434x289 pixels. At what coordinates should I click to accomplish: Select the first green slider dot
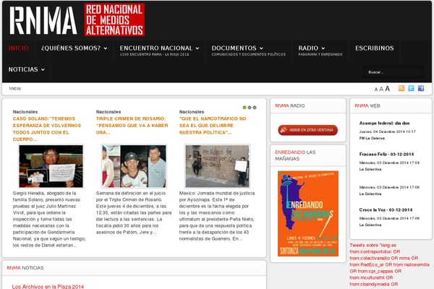click(244, 108)
